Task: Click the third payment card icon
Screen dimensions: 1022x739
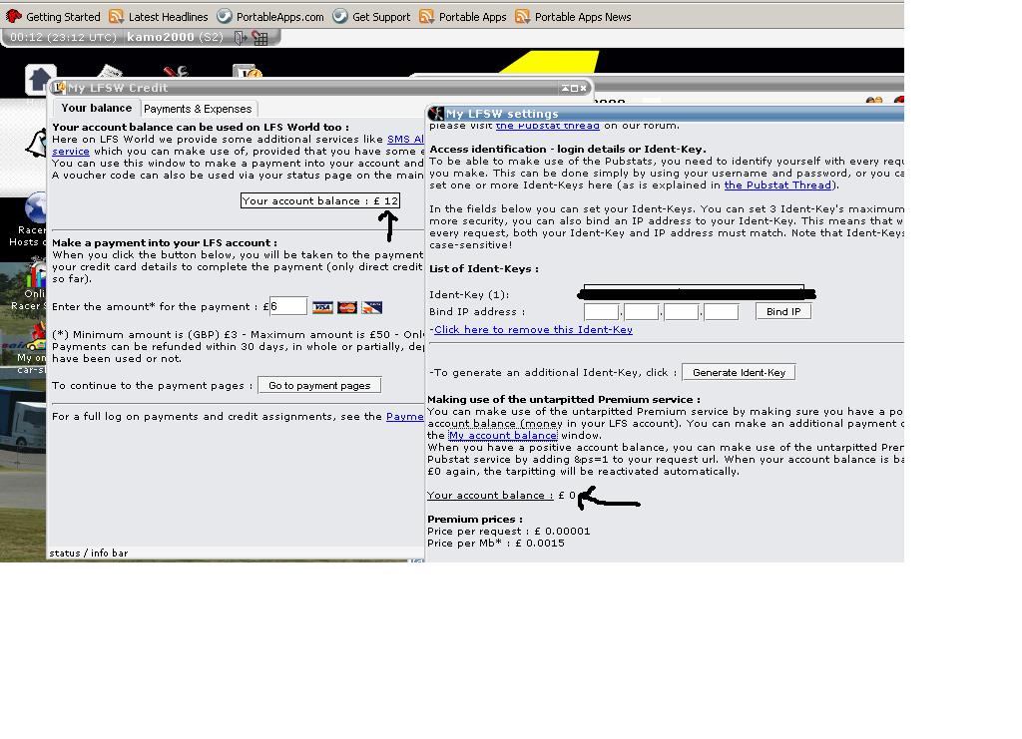Action: point(372,307)
